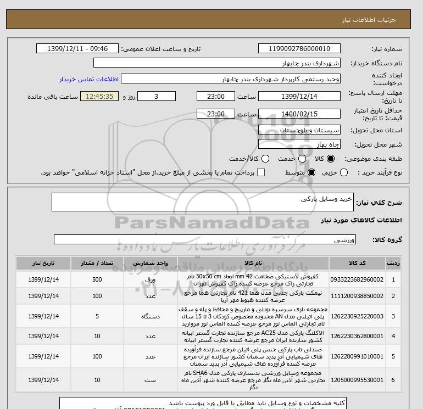Toggle the Islamic treasury bonds payment checkbox
This screenshot has width=423, height=409.
[261, 172]
